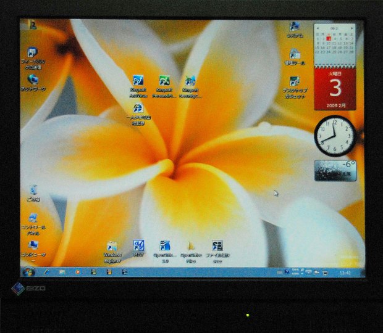Screen dimensions: 383x333
Task: Open the OpenOffice Files folder icon
Action: (192, 247)
